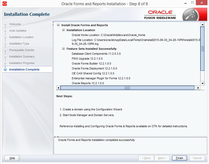Click the OTN reference instructions text
Viewport: 209px width, 164px height.
(123, 126)
